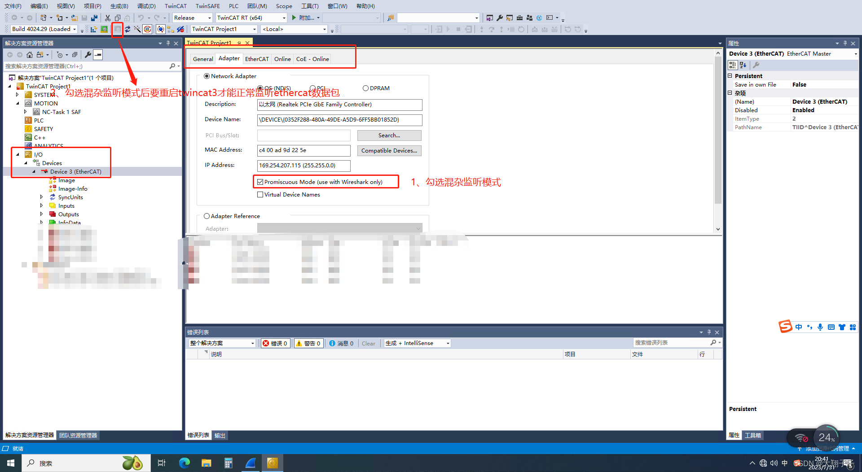Click the Windows Start button
This screenshot has height=472, width=862.
[x=11, y=463]
